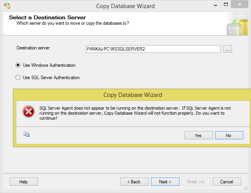This screenshot has width=251, height=193.
Task: Click Yes to continue anyway
Action: [198, 135]
